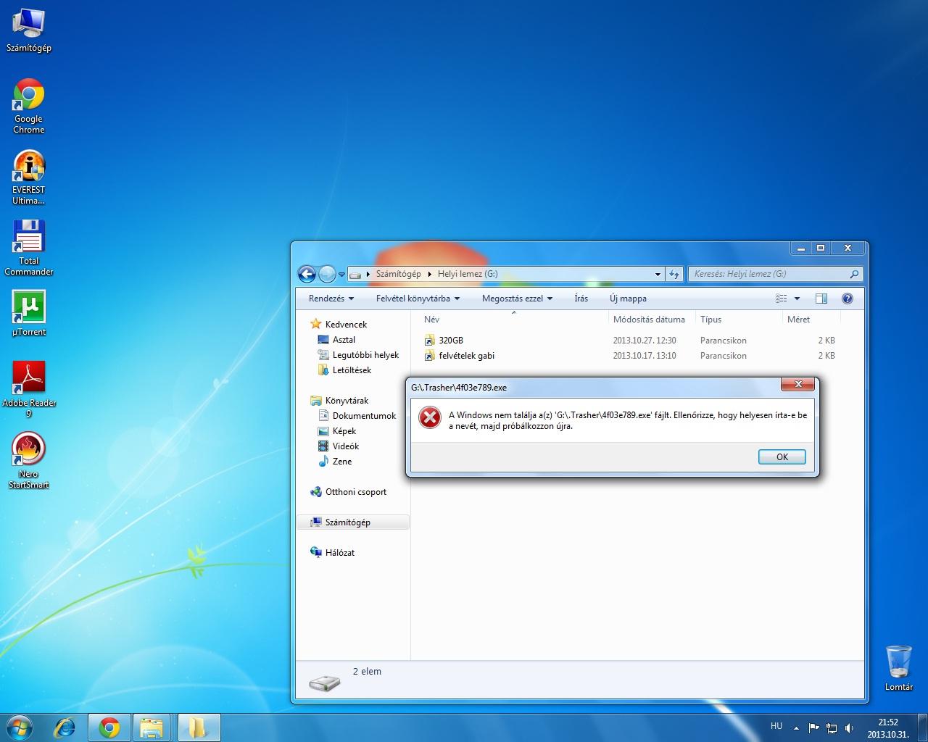Open the Lomtár recycle bin icon
The width and height of the screenshot is (928, 742).
899,668
